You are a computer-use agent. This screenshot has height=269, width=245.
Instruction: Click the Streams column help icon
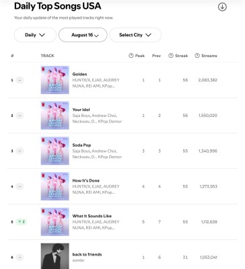pyautogui.click(x=197, y=56)
